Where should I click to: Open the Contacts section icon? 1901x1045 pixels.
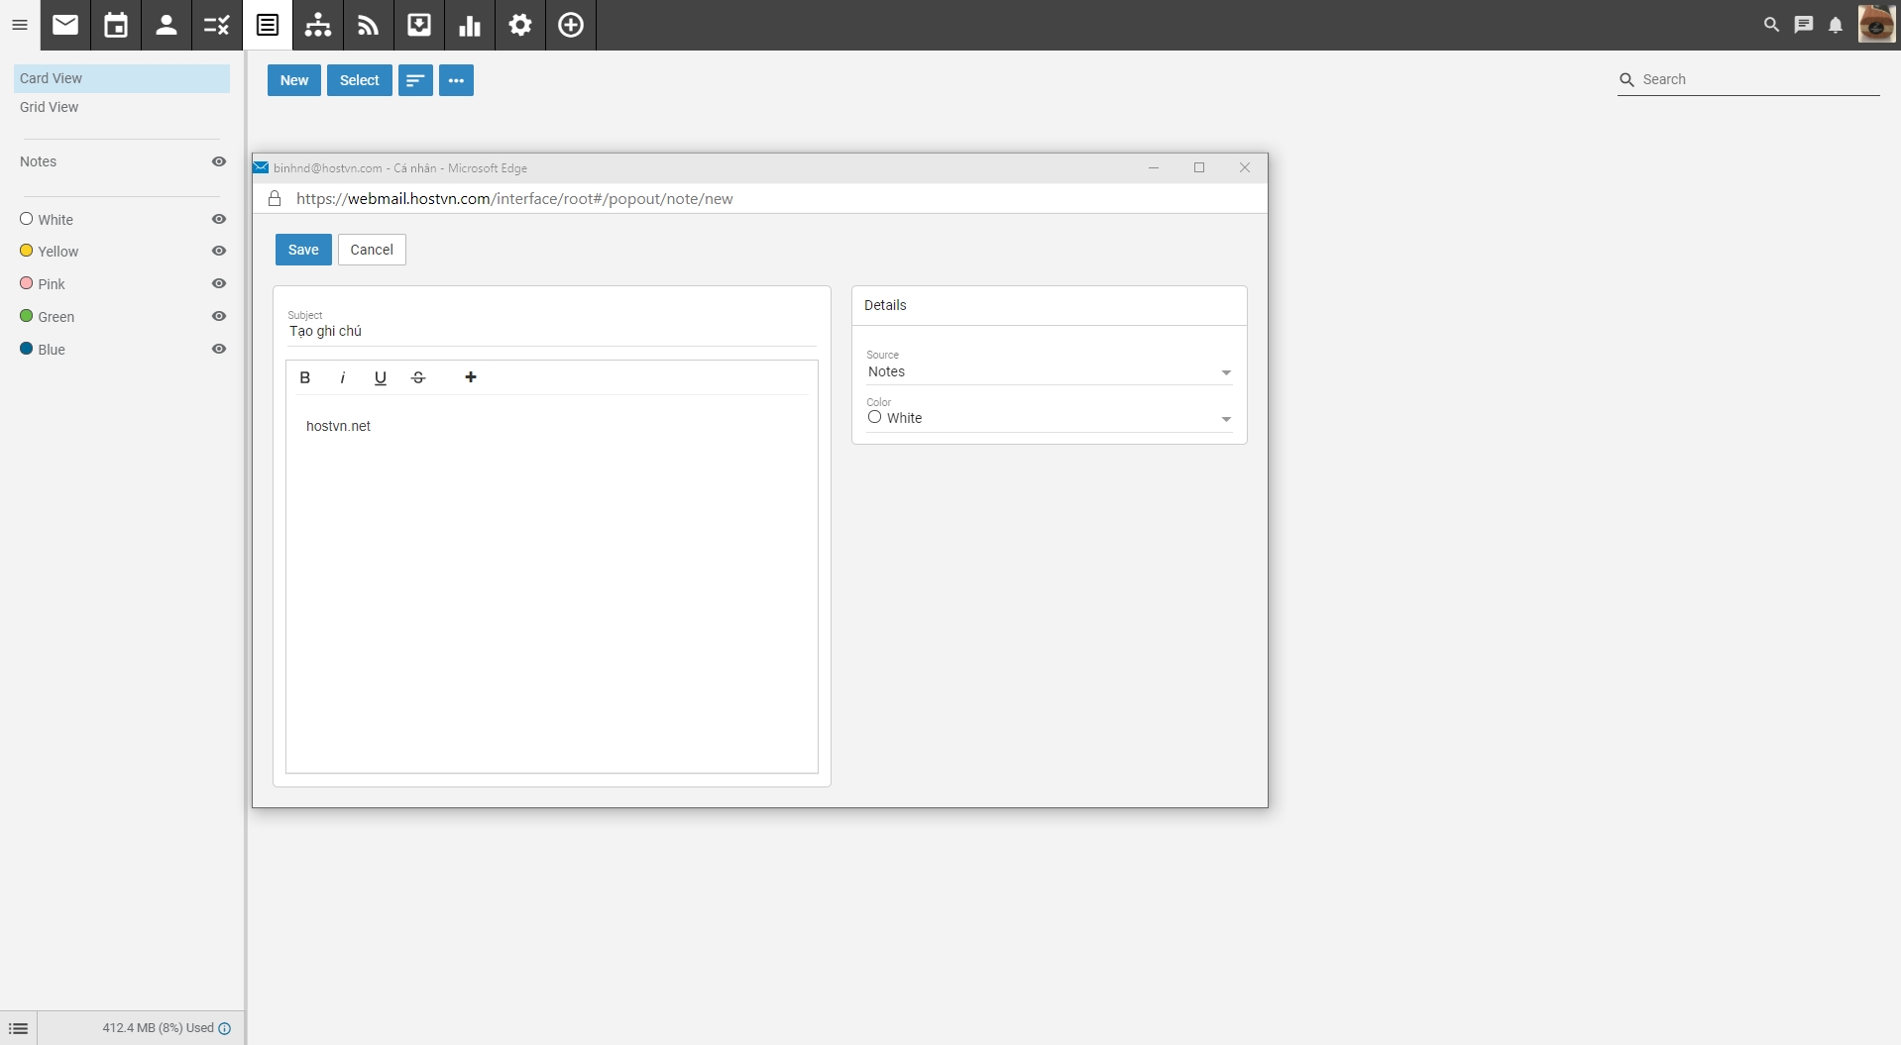(x=167, y=25)
